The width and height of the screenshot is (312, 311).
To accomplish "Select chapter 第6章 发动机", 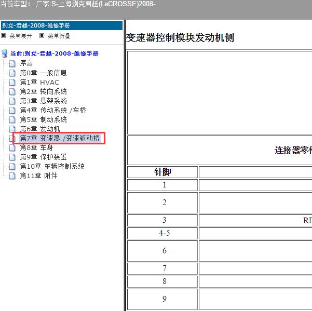I will 40,129.
